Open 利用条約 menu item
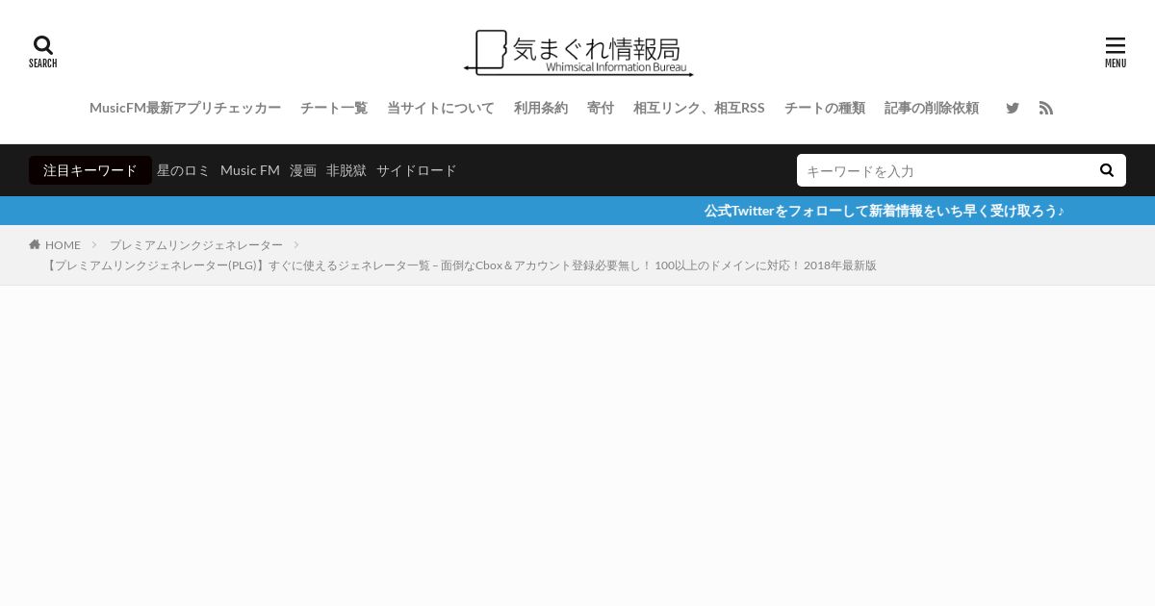The width and height of the screenshot is (1155, 606). pos(541,108)
